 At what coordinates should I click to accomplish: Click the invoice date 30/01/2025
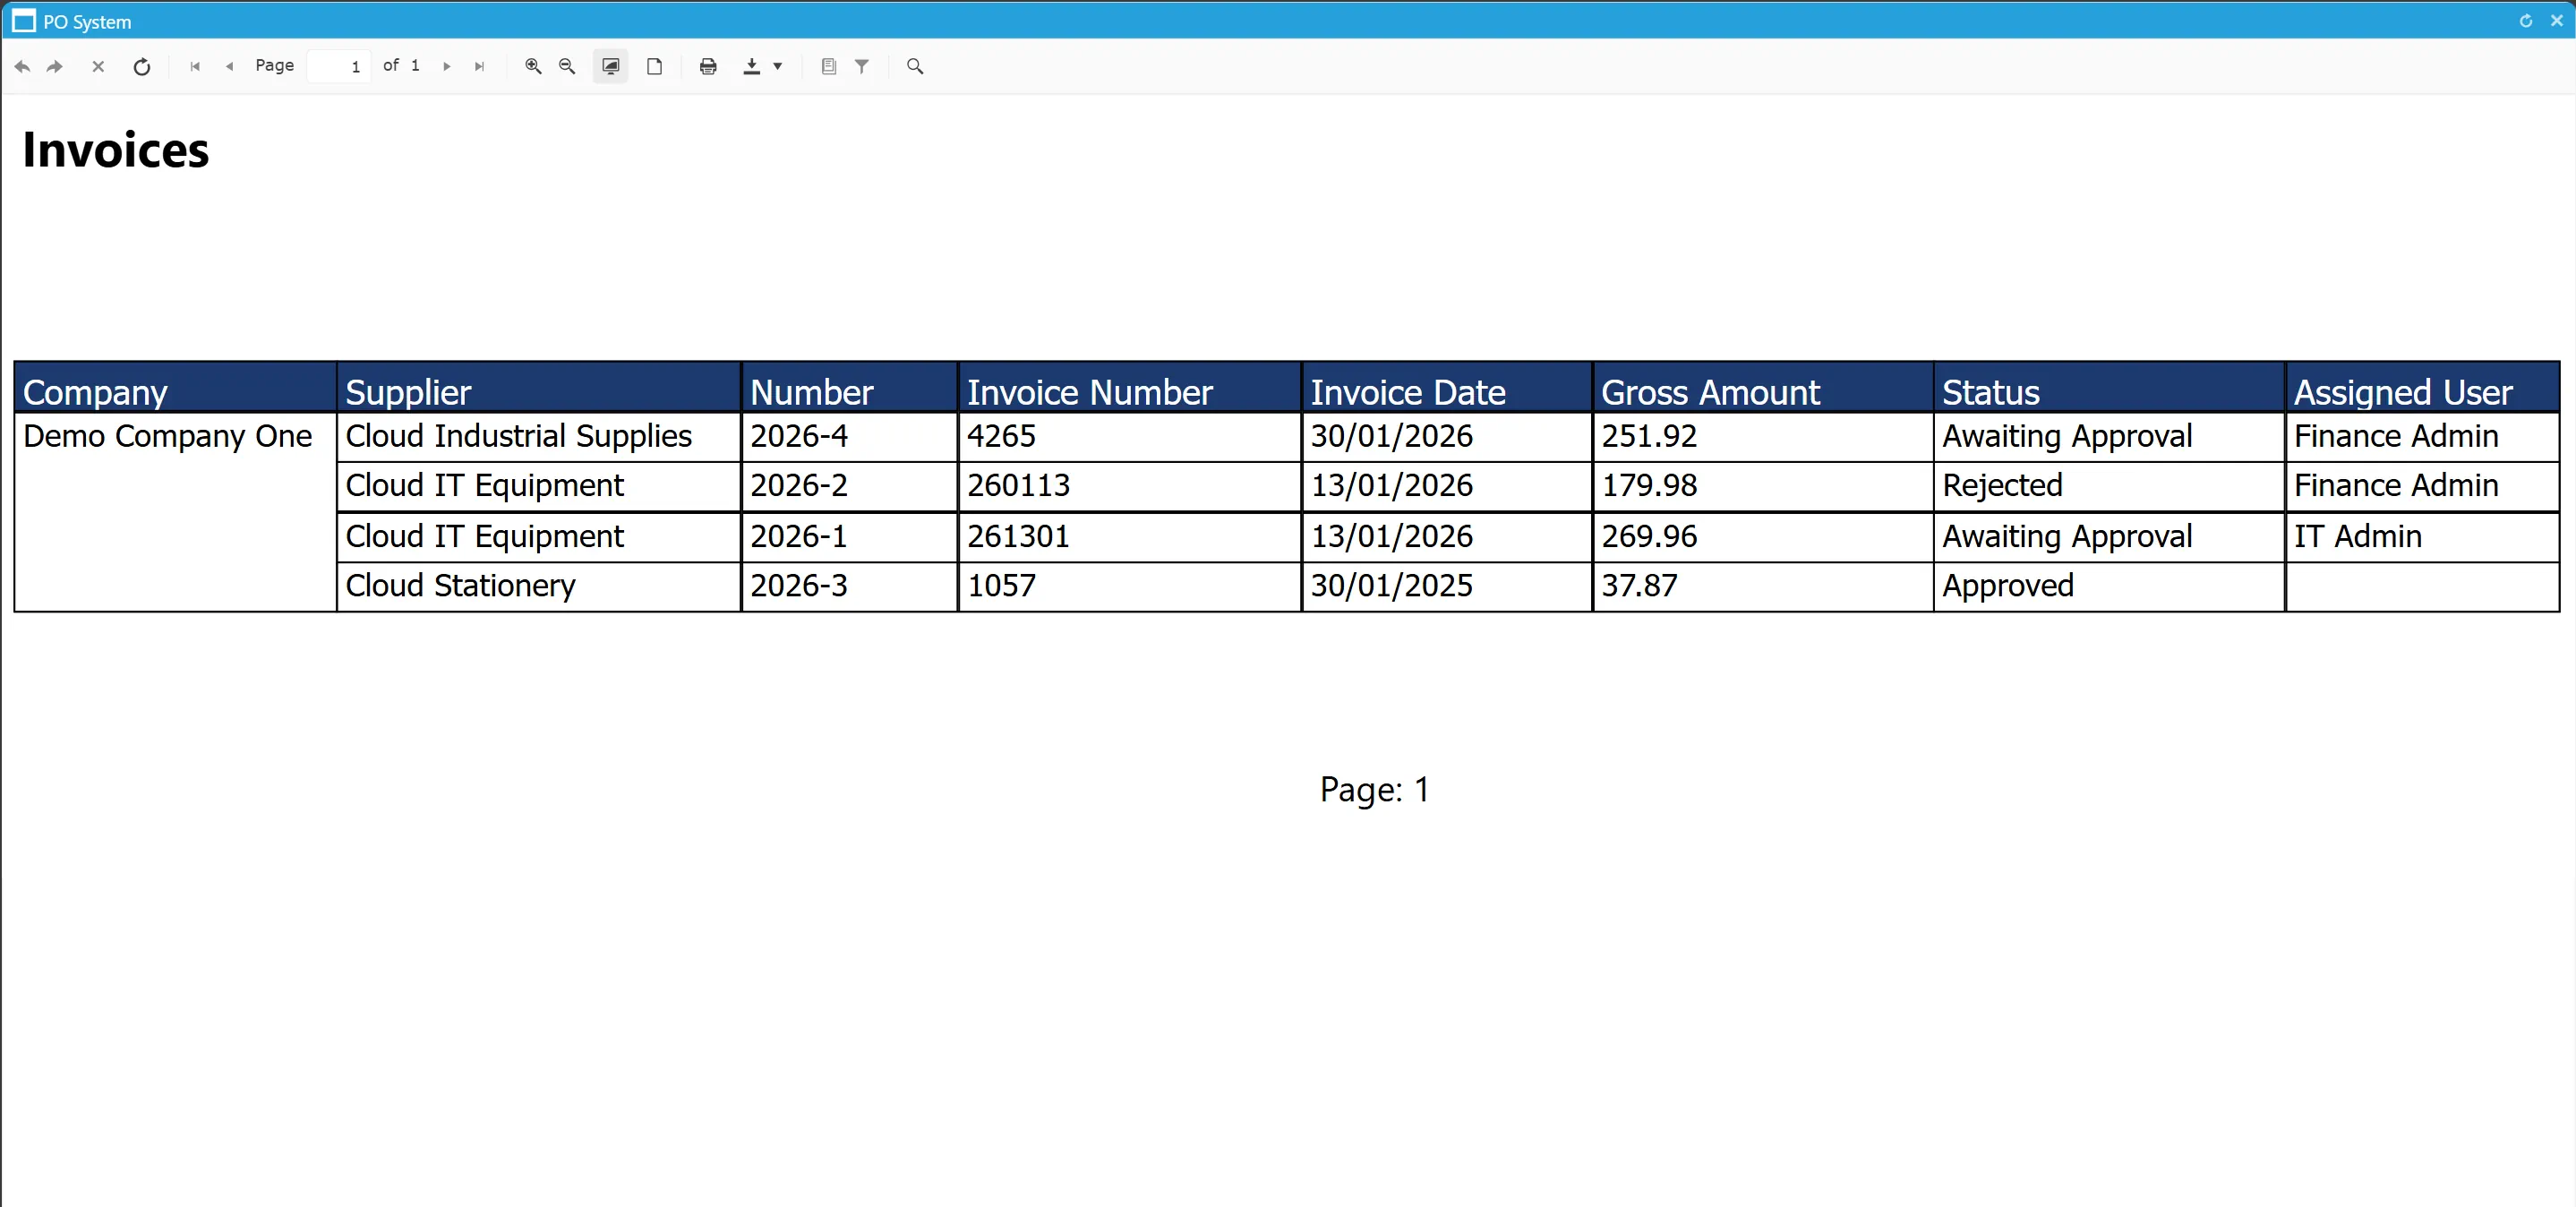(x=1447, y=586)
